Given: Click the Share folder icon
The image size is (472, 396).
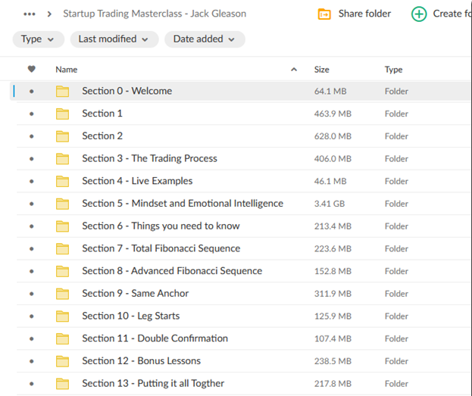Looking at the screenshot, I should point(324,14).
